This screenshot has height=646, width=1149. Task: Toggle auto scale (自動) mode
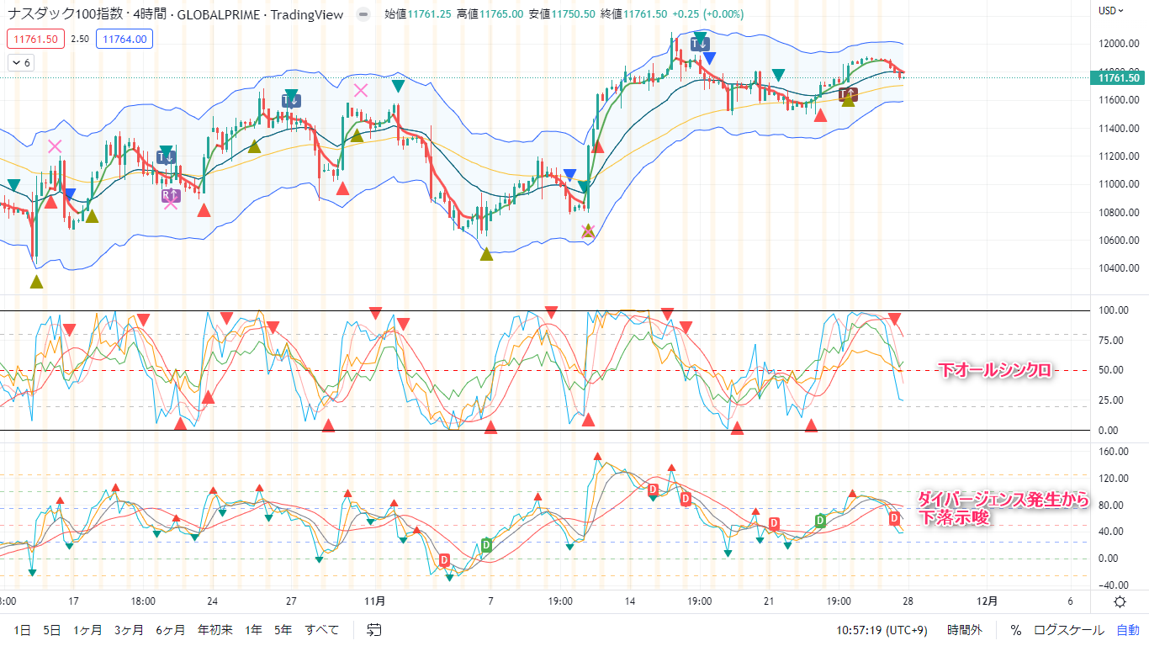[1128, 629]
